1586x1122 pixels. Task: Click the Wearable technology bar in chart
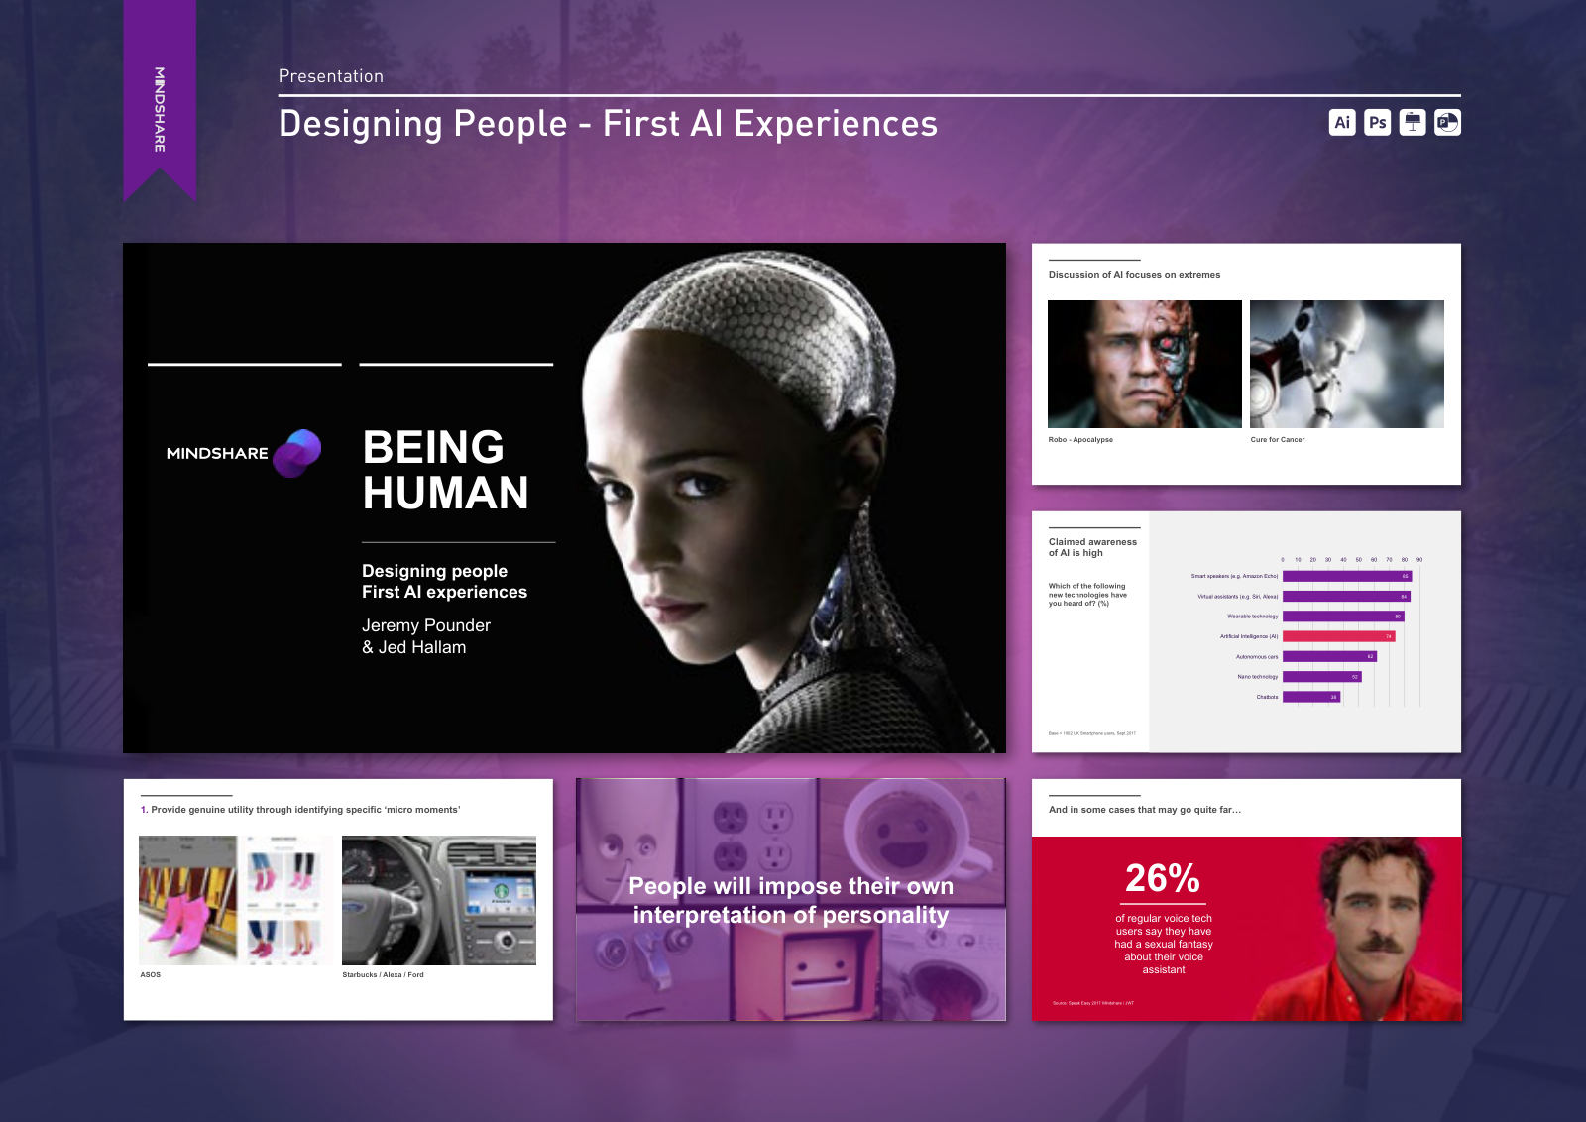tap(1343, 617)
